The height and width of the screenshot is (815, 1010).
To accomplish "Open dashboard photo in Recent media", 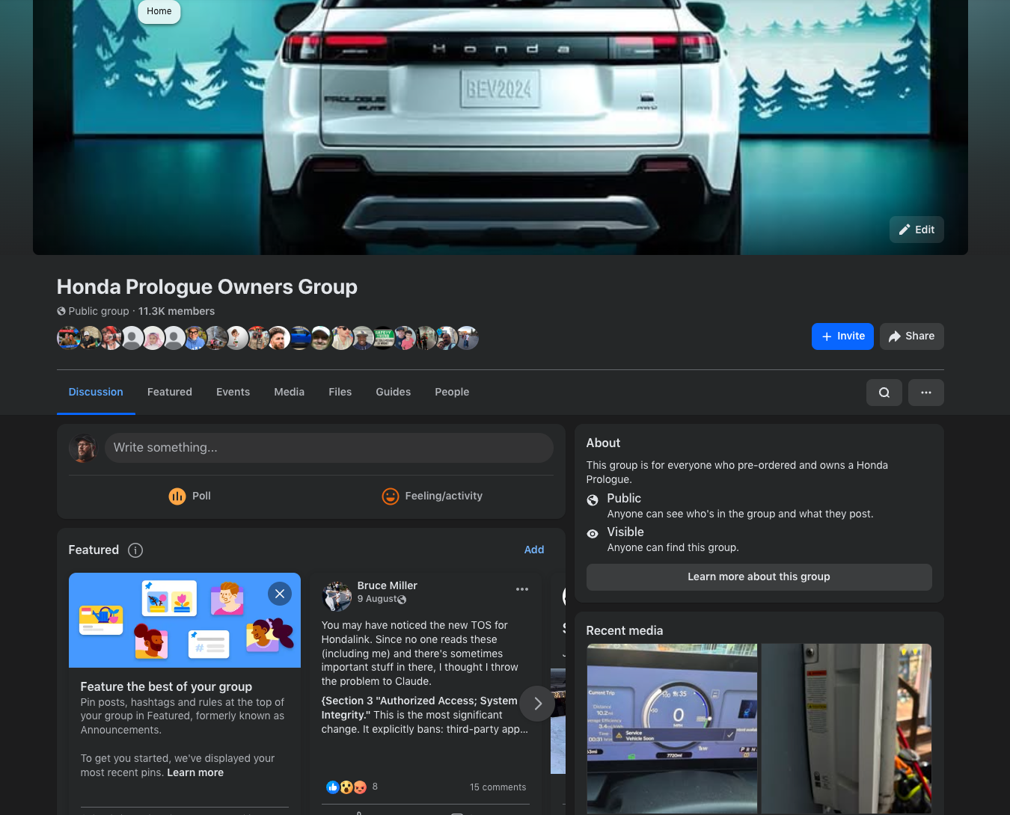I will [x=672, y=728].
